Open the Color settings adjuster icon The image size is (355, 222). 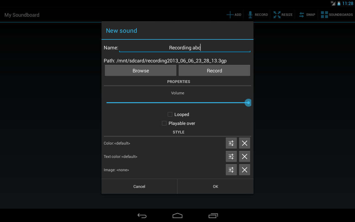[x=231, y=143]
